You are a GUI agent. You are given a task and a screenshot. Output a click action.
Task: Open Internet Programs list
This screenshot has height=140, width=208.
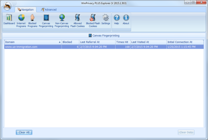21,21
